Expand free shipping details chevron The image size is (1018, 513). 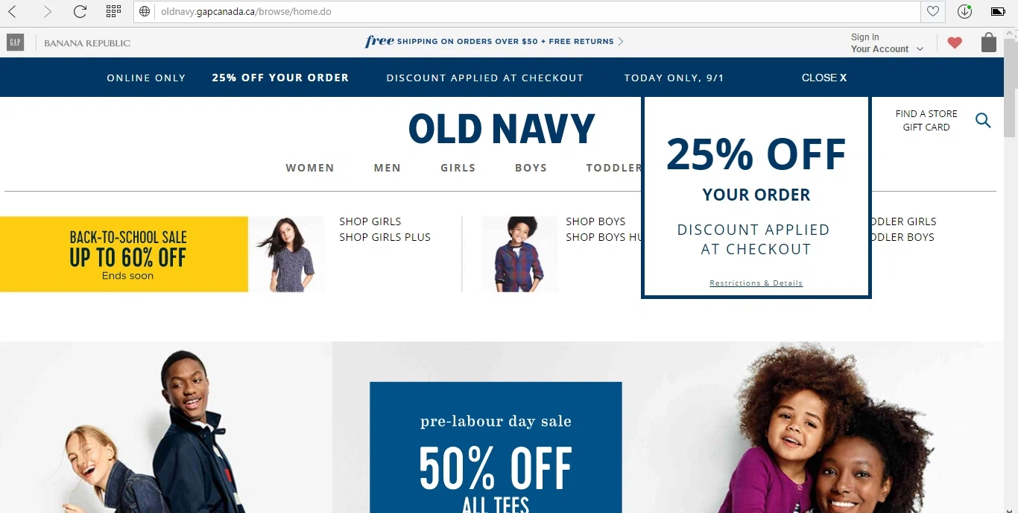(x=621, y=42)
